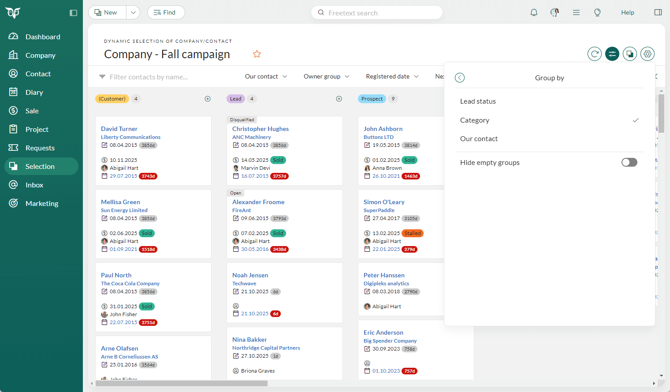Screen dimensions: 670x392
Task: Click into the Freetext search field
Action: pyautogui.click(x=377, y=12)
